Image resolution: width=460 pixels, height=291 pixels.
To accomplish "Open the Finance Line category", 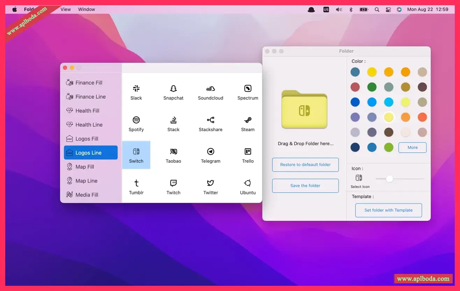I will (91, 97).
